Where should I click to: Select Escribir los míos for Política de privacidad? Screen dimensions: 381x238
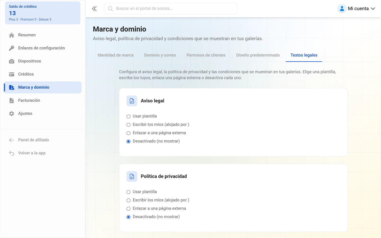click(x=128, y=200)
